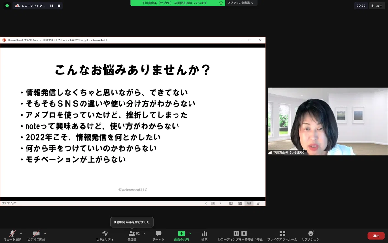Screen dimensions: 388x243
Task: Click the signal strength icon on video
Action: tap(270, 153)
